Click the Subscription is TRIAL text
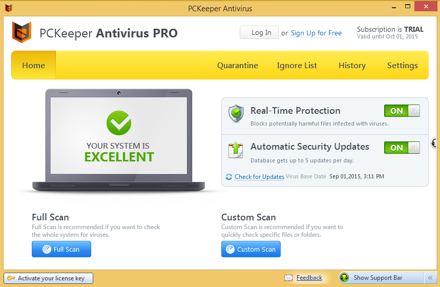 390,29
